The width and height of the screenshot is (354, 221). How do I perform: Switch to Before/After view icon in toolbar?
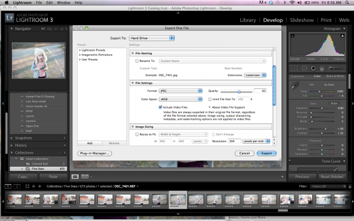84,177
